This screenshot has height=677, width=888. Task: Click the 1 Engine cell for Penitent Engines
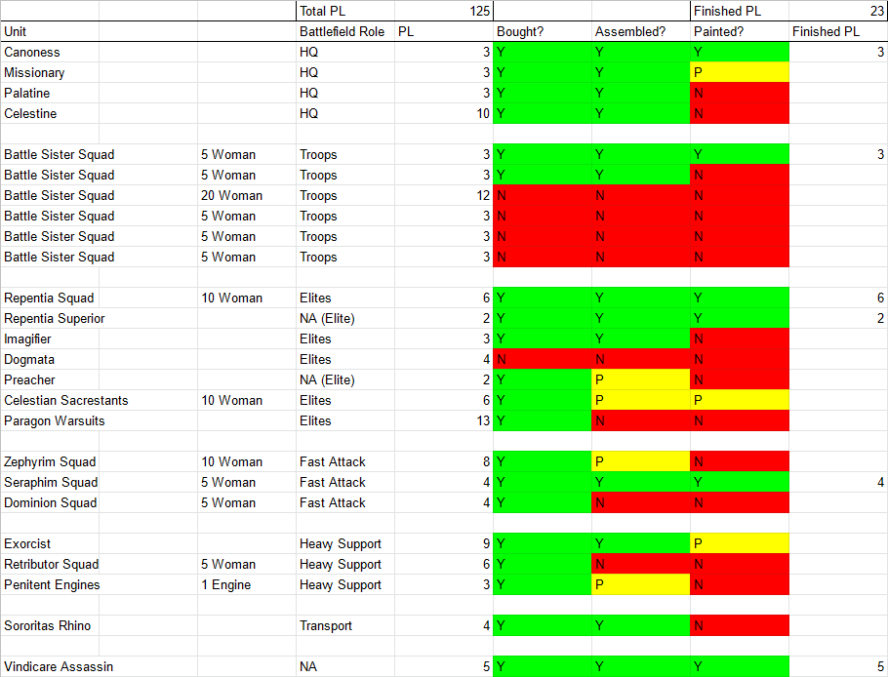click(x=246, y=585)
